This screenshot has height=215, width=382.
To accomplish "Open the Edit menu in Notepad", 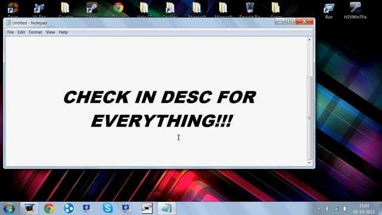I will (x=21, y=32).
